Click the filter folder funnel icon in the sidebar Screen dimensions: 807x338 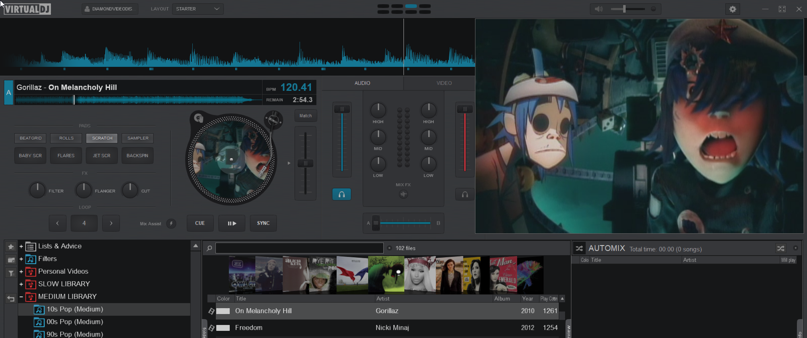point(11,273)
